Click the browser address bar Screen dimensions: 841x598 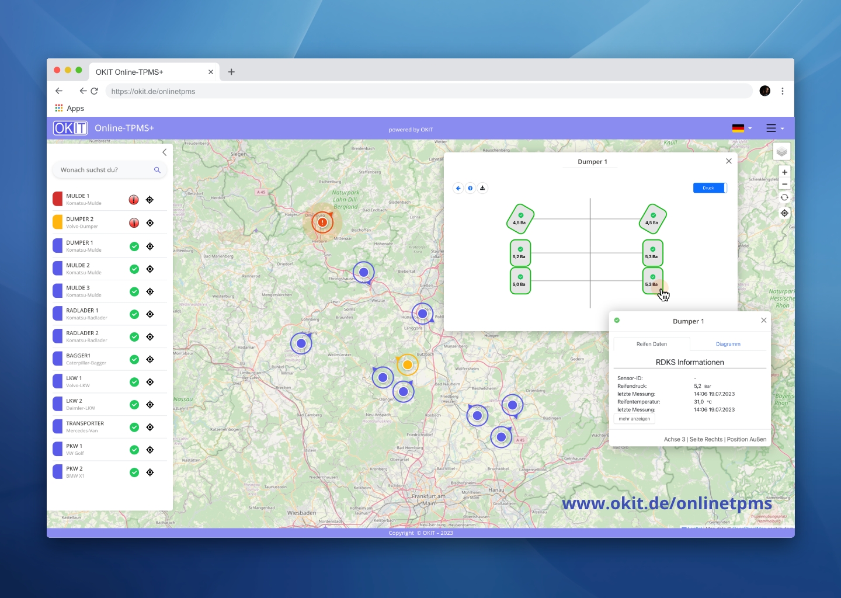[429, 91]
